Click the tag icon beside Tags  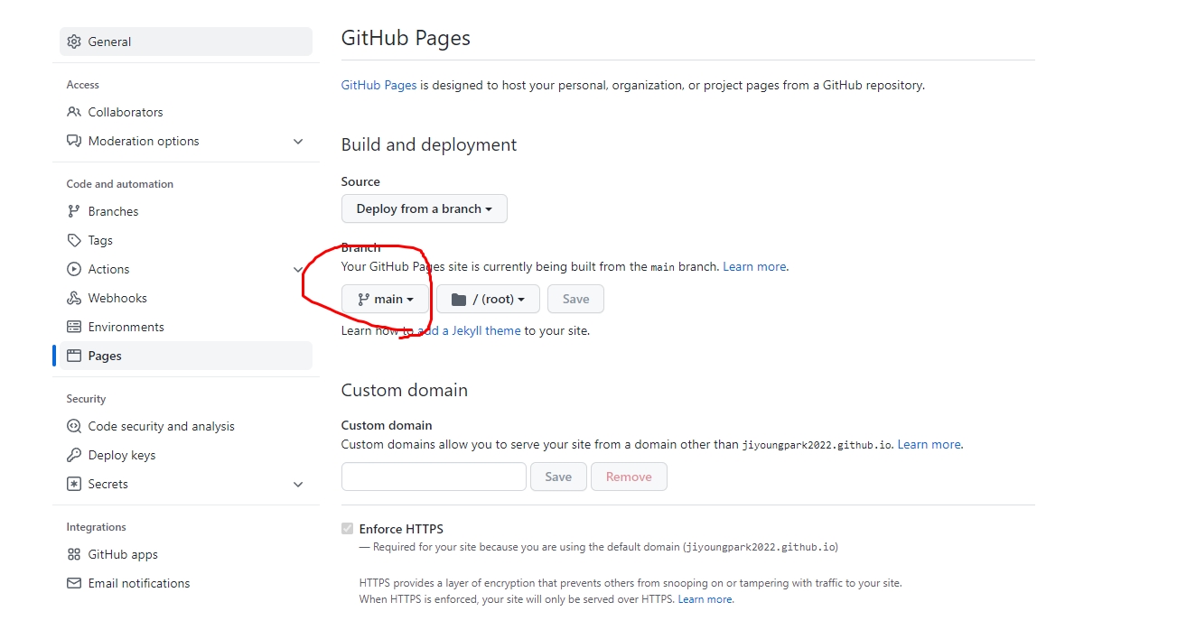pos(74,240)
